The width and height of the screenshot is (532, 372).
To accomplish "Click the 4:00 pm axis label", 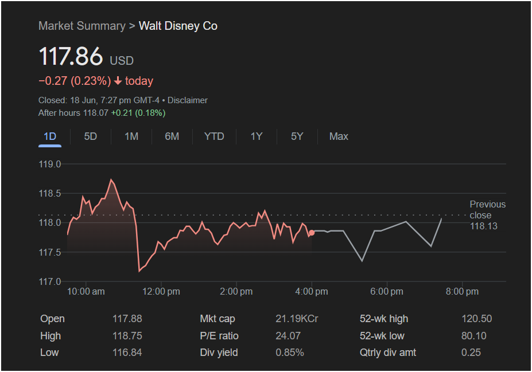I will 312,292.
